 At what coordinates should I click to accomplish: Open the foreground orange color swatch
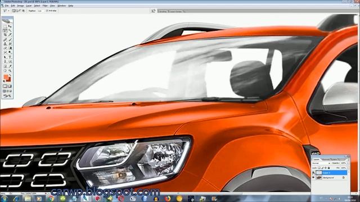[6, 76]
